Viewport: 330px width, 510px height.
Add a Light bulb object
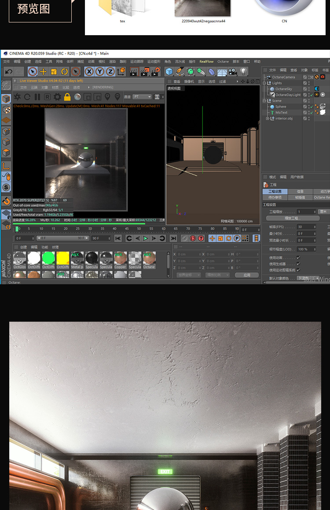pos(243,72)
